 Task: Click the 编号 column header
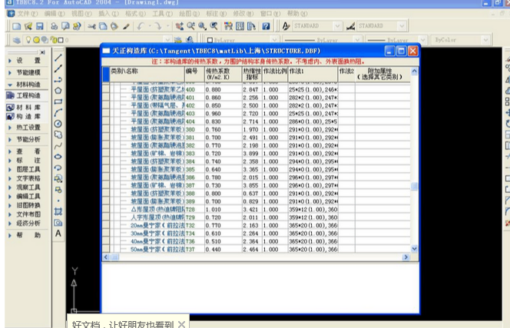tap(194, 75)
